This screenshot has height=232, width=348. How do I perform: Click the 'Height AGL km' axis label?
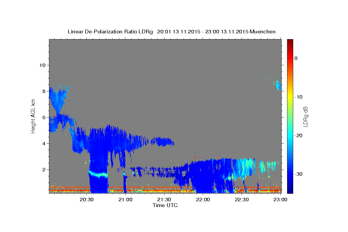33,116
